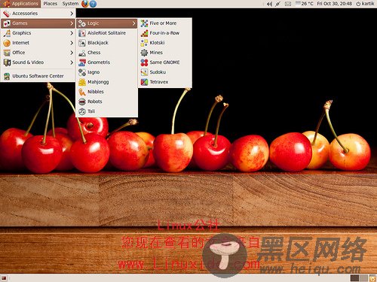The height and width of the screenshot is (282, 377).
Task: Click the Mines gear-shaped icon
Action: coord(144,53)
